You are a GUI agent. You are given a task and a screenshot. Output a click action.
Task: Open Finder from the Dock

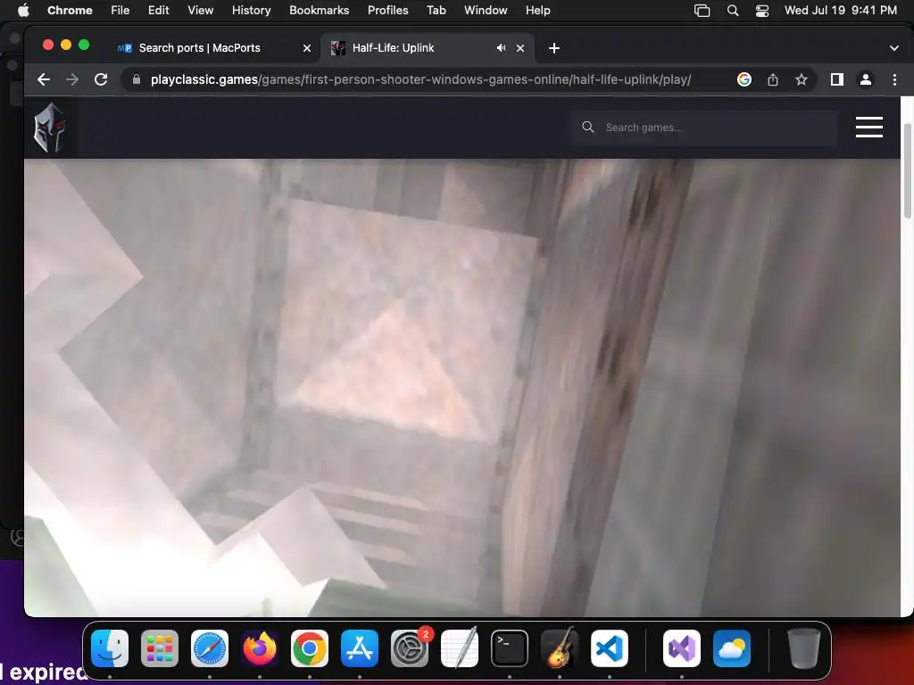pos(110,648)
